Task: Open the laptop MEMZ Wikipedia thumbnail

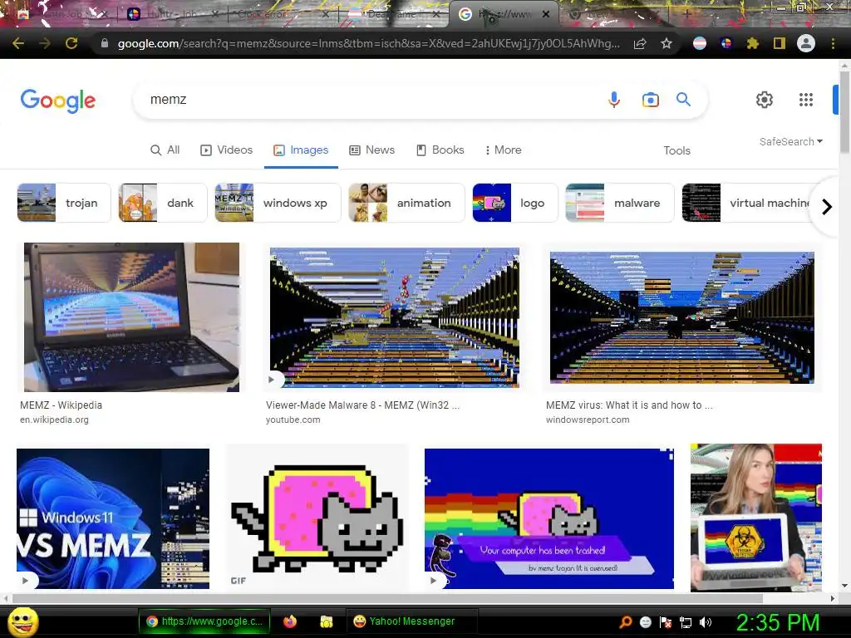Action: click(x=131, y=317)
